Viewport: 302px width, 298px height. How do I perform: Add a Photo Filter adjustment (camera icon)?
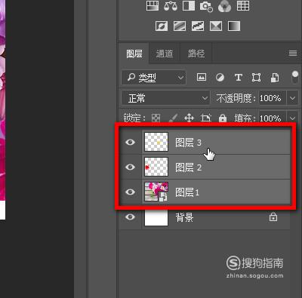[206, 7]
